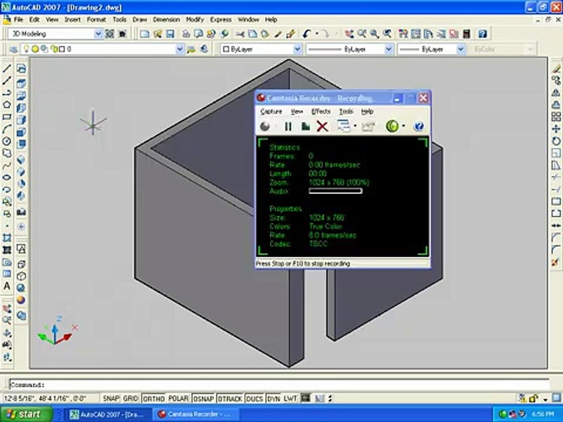Open the QuickCalc calculator icon
This screenshot has height=422, width=563.
(466, 34)
